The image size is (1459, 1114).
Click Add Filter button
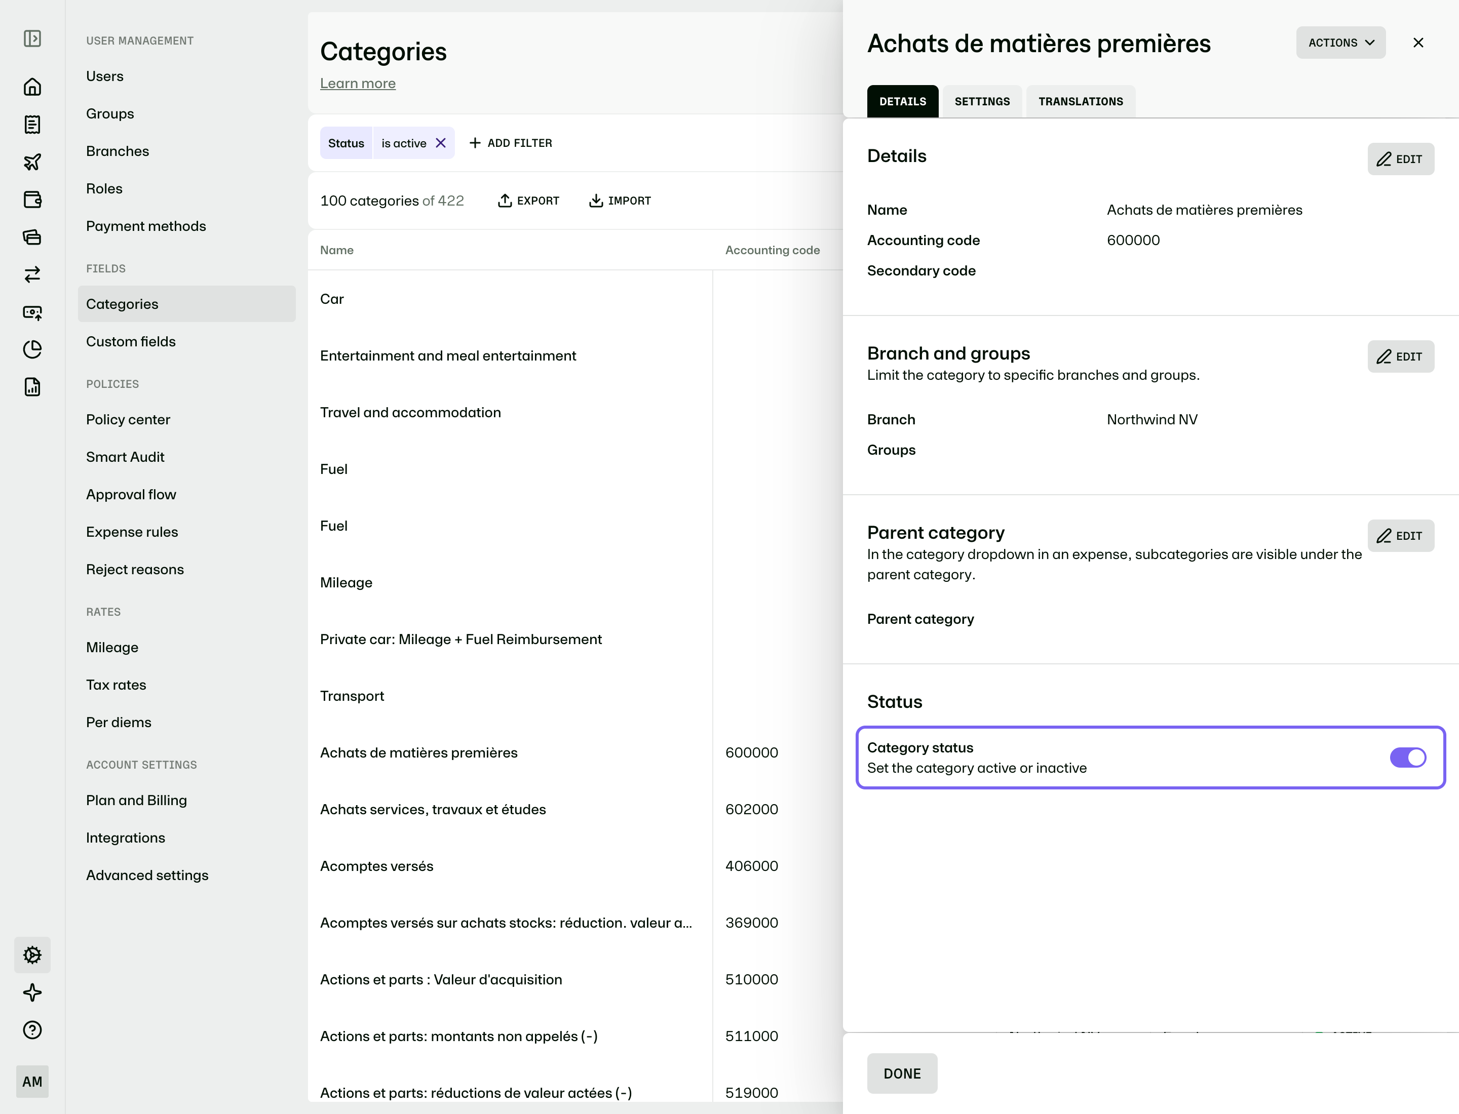pos(510,143)
